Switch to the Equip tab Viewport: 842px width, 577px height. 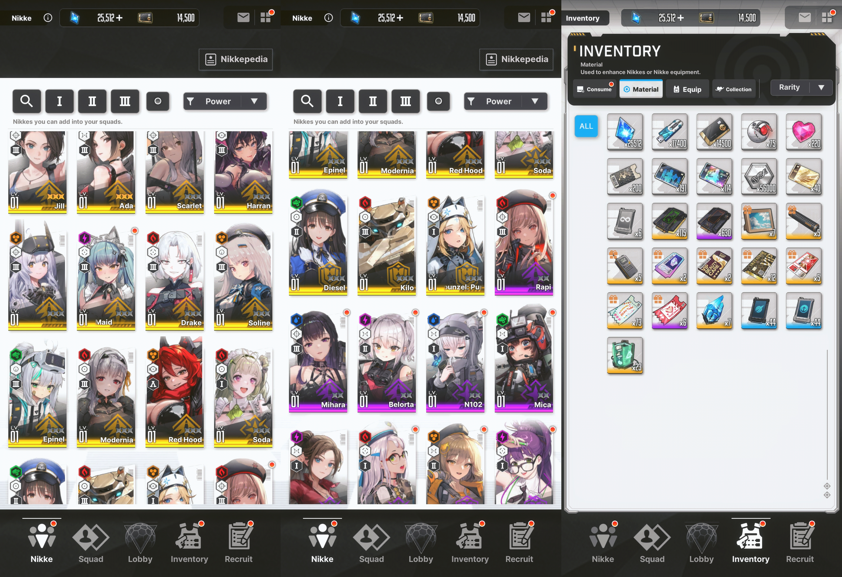click(687, 89)
